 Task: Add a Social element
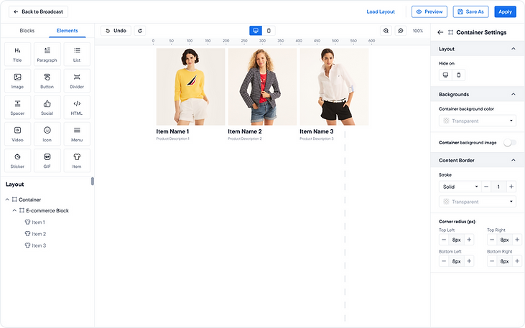point(47,107)
